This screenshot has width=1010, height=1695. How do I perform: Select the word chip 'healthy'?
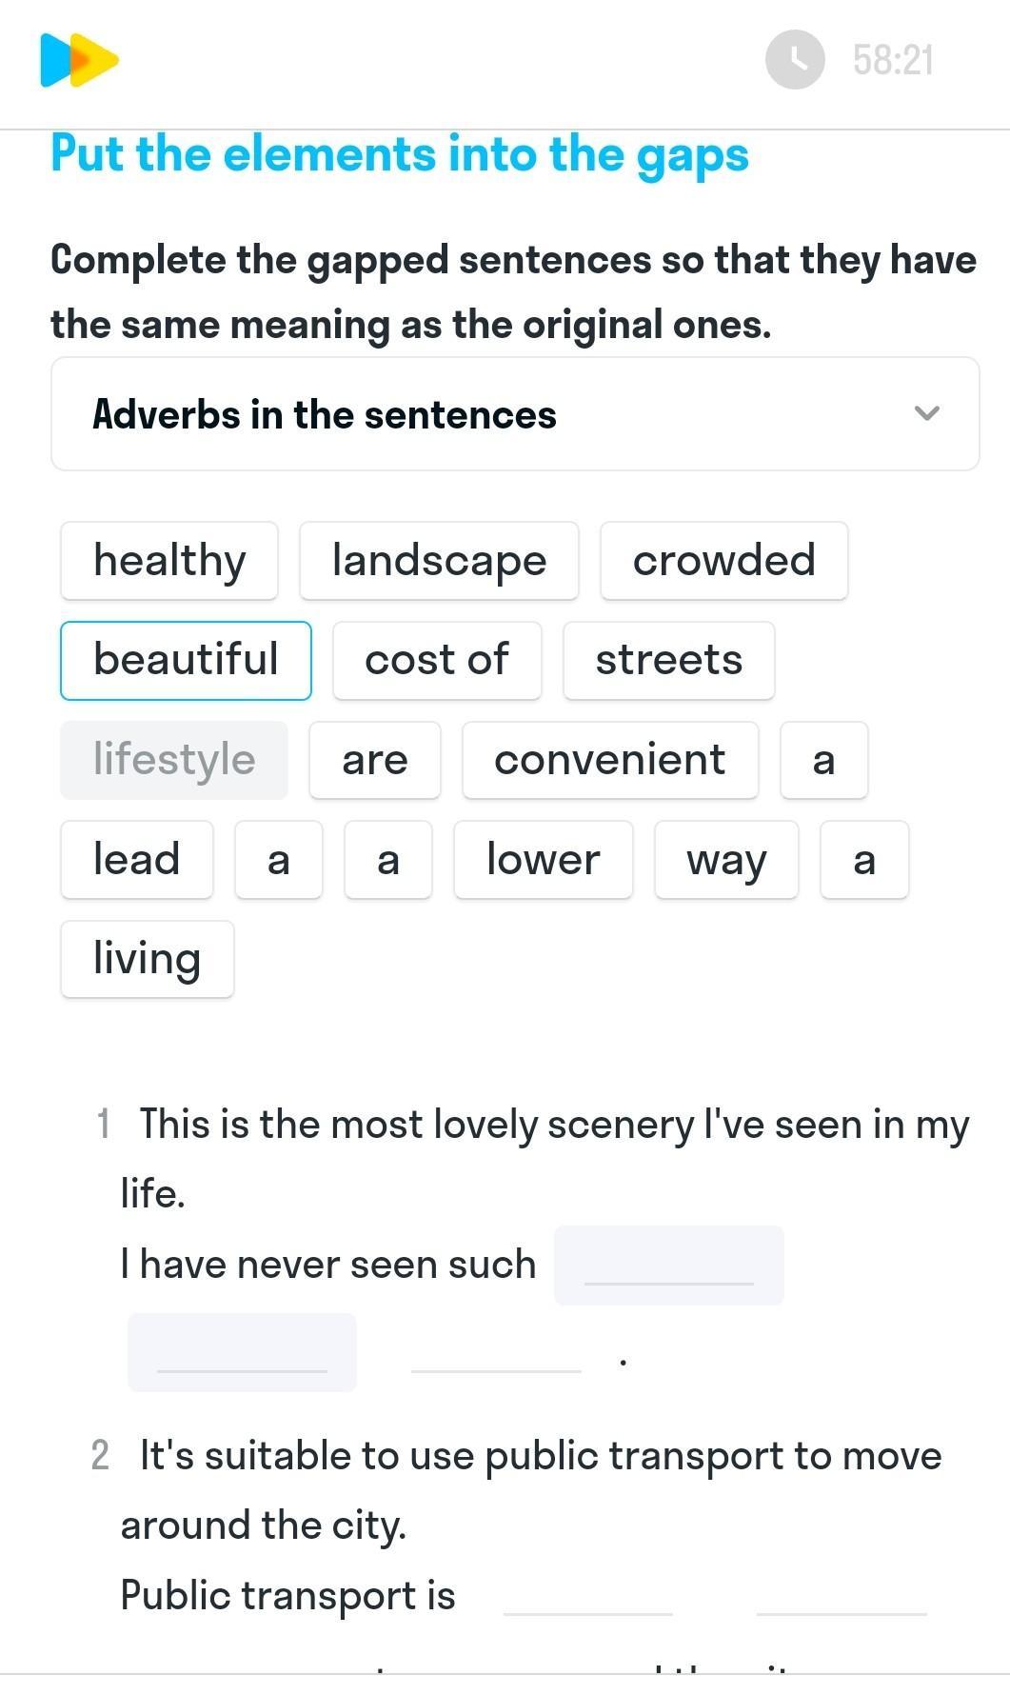tap(169, 561)
